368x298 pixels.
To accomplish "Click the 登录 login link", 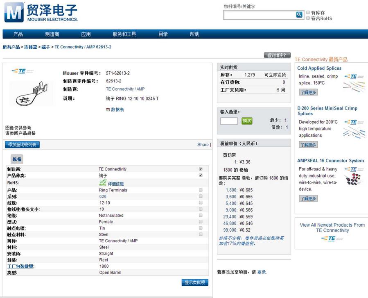I will pyautogui.click(x=262, y=272).
